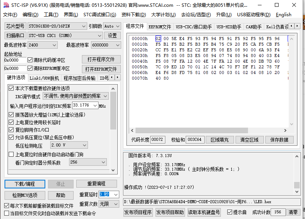This screenshot has width=305, height=219.
Task: Switch to CAN助手 tab
Action: (254, 27)
